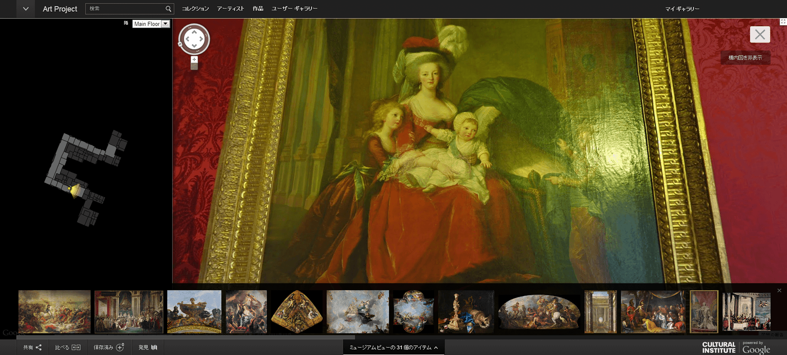Click the Art Project logo link
Viewport: 787px width, 355px height.
[x=60, y=9]
